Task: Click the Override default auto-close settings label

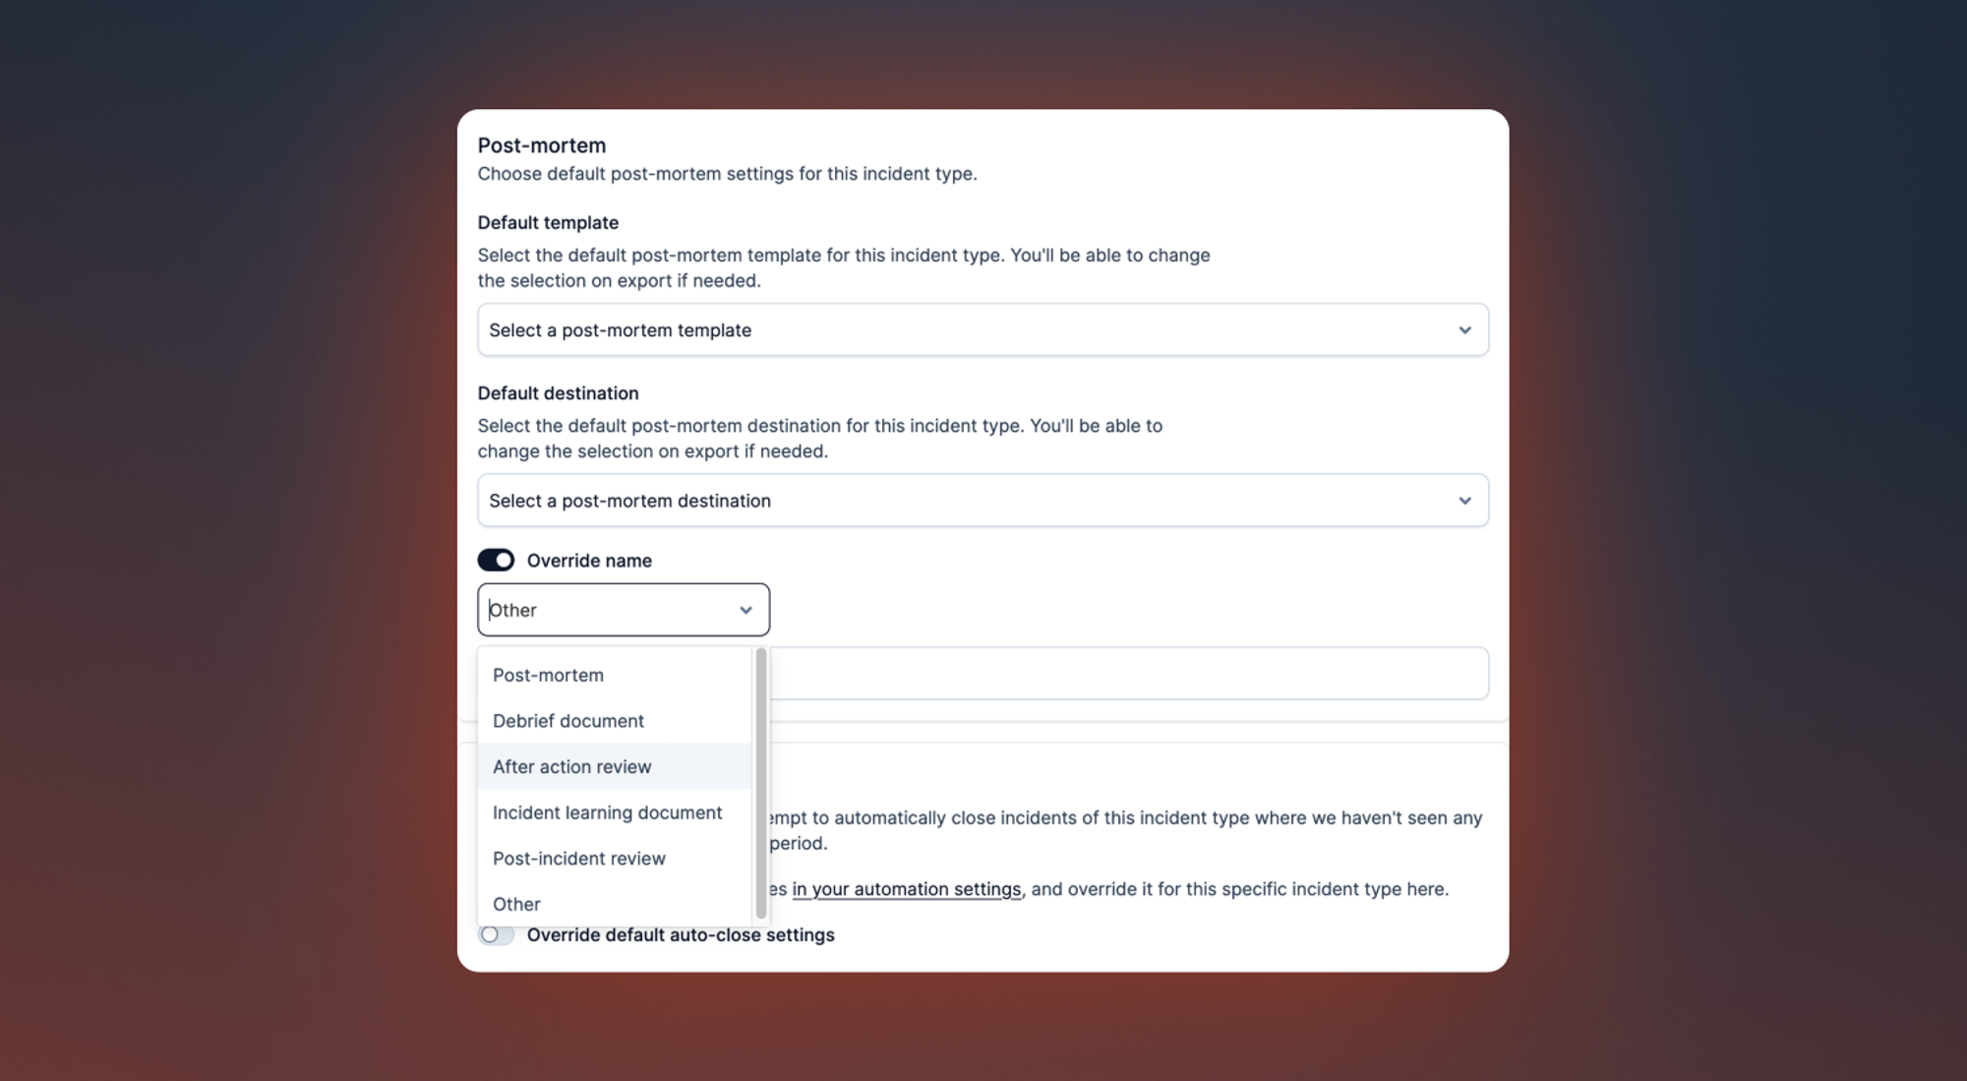Action: 681,935
